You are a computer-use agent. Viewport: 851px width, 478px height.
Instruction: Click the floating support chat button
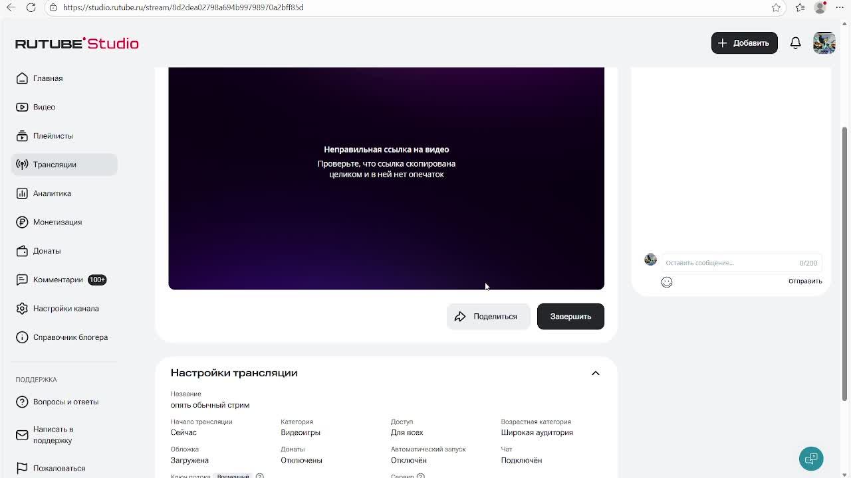coord(811,459)
